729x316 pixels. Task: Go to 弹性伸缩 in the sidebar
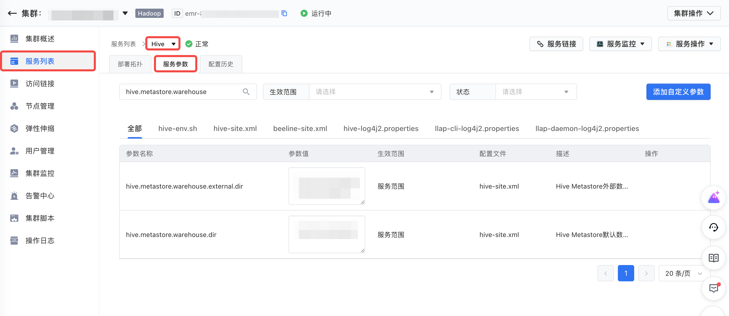[40, 128]
